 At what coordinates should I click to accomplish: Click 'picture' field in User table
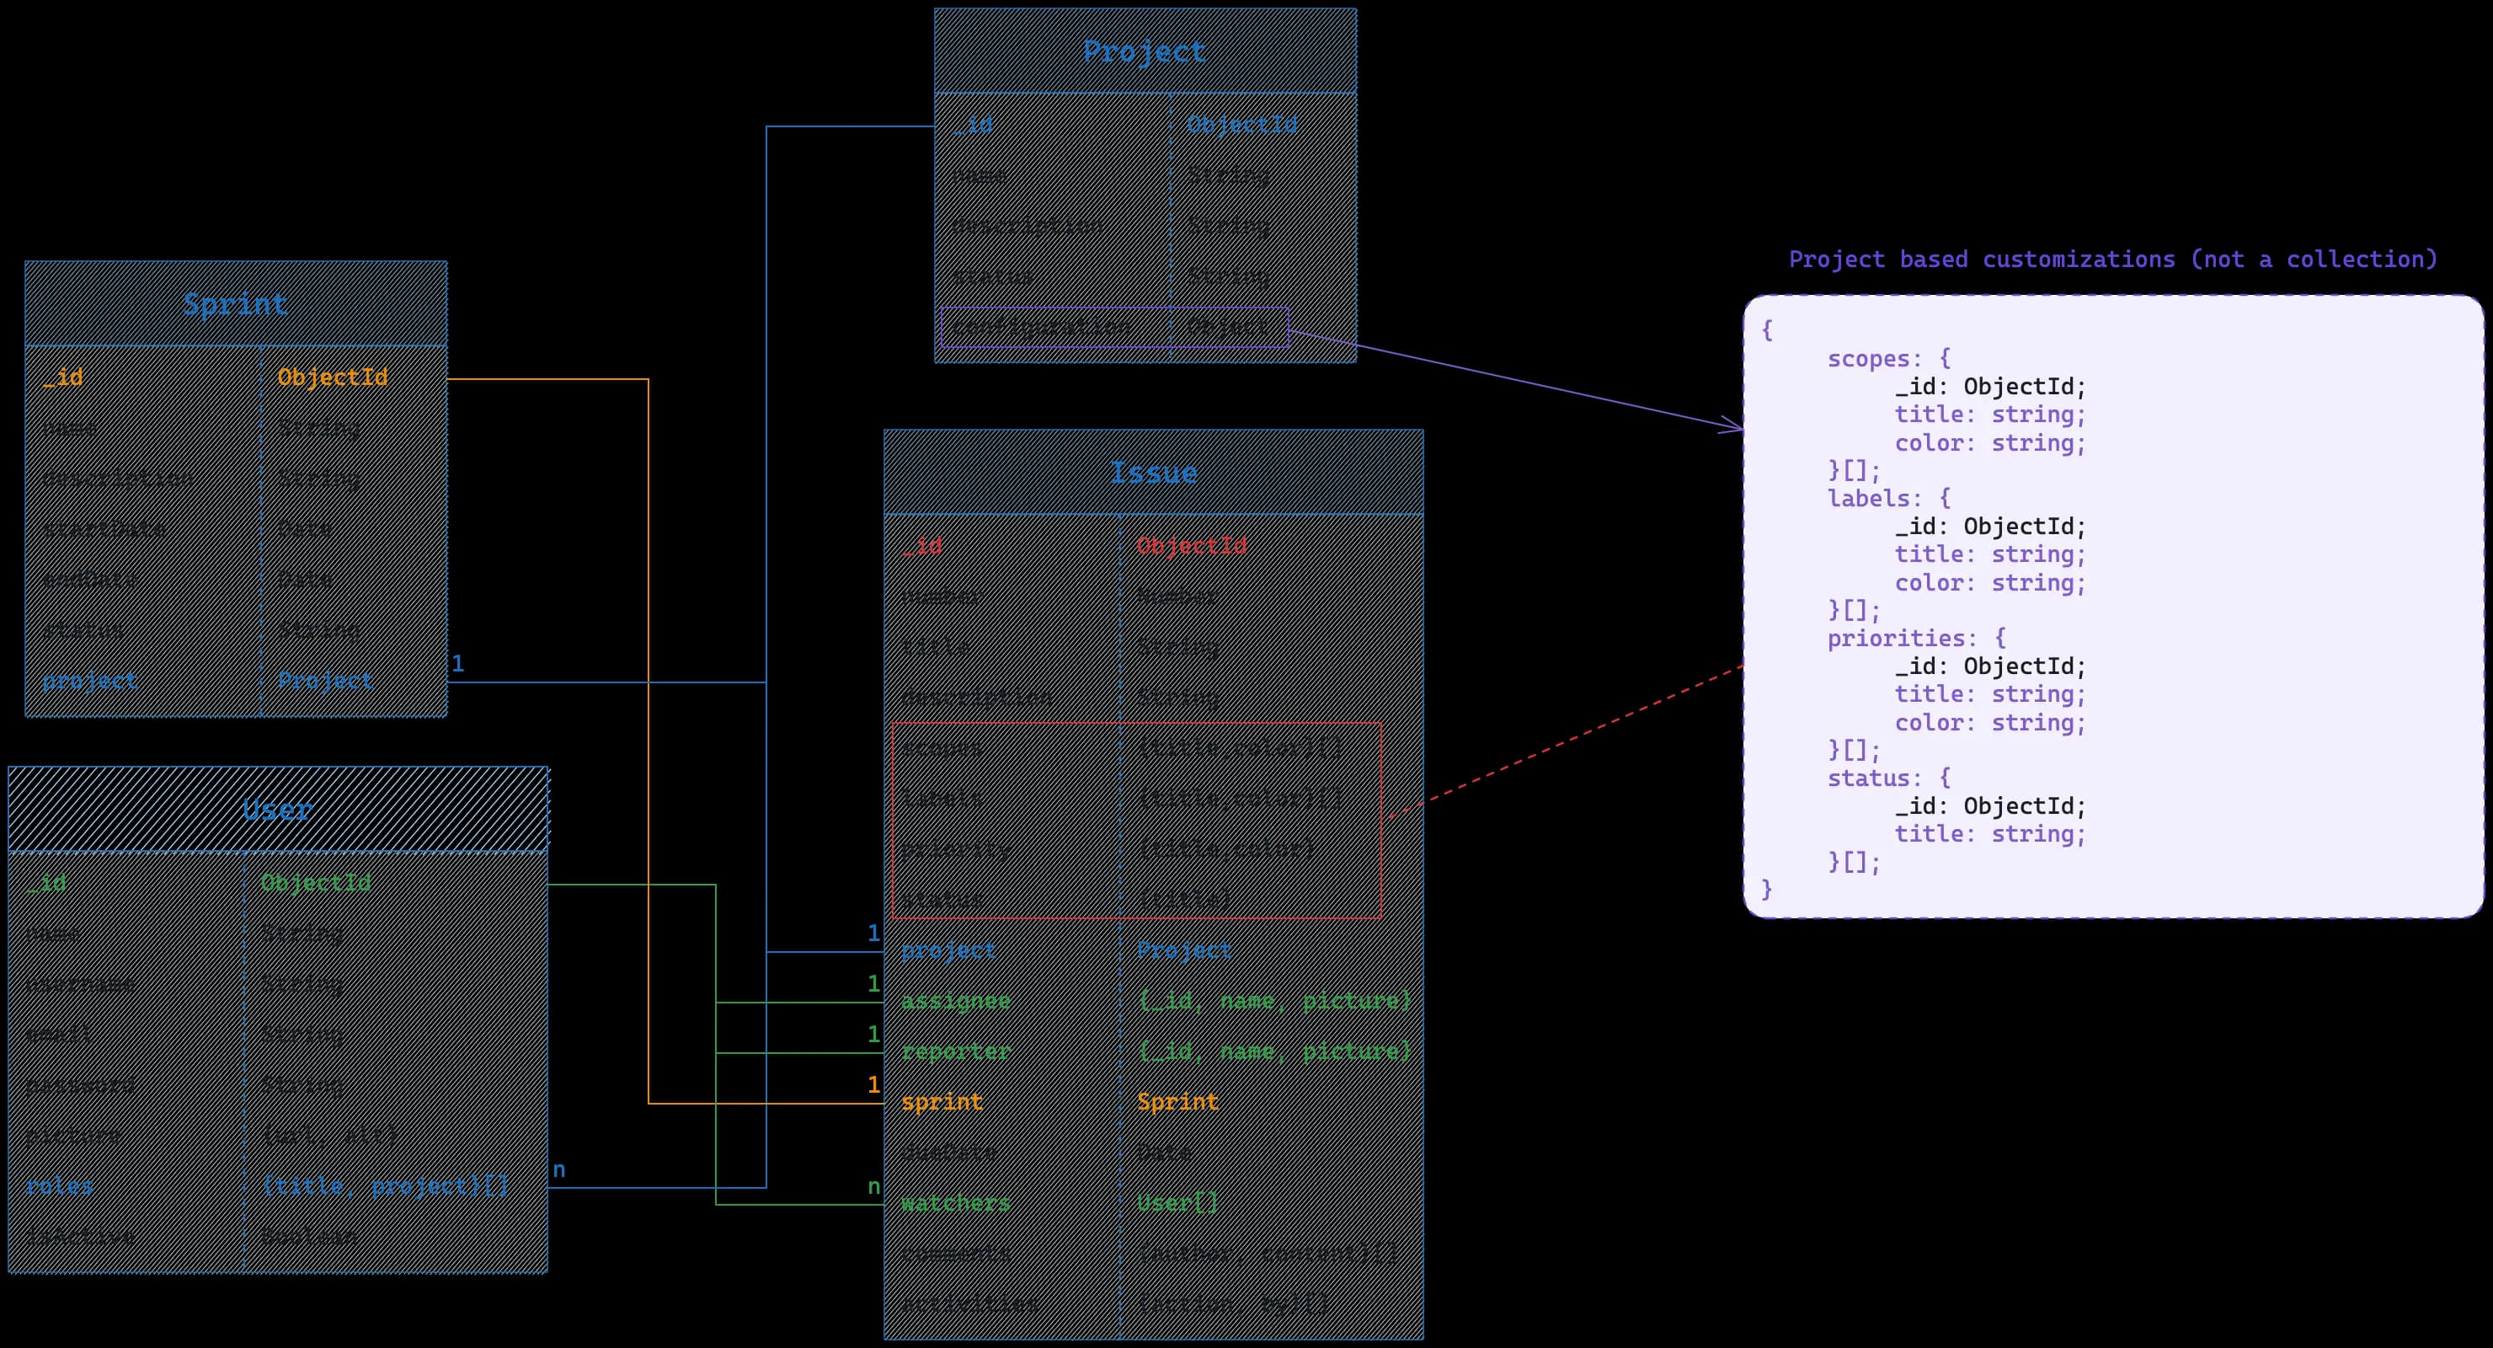coord(73,1136)
